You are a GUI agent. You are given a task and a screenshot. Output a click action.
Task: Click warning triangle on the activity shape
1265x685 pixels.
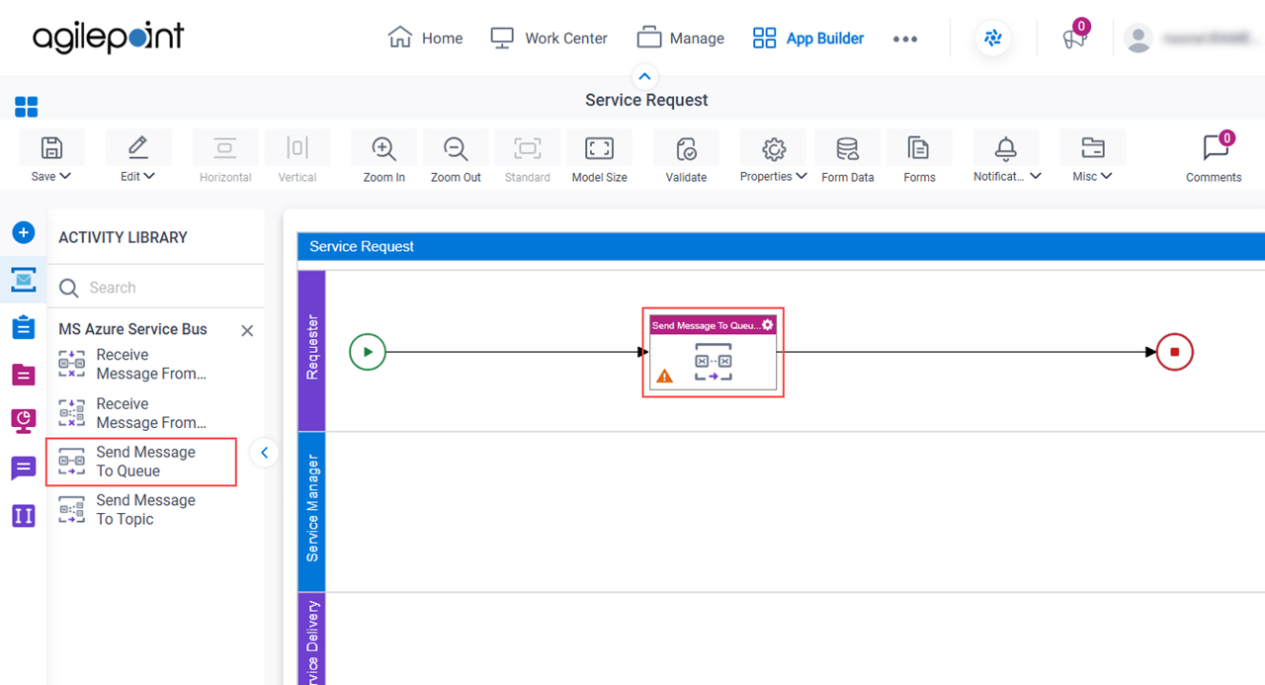pyautogui.click(x=665, y=376)
